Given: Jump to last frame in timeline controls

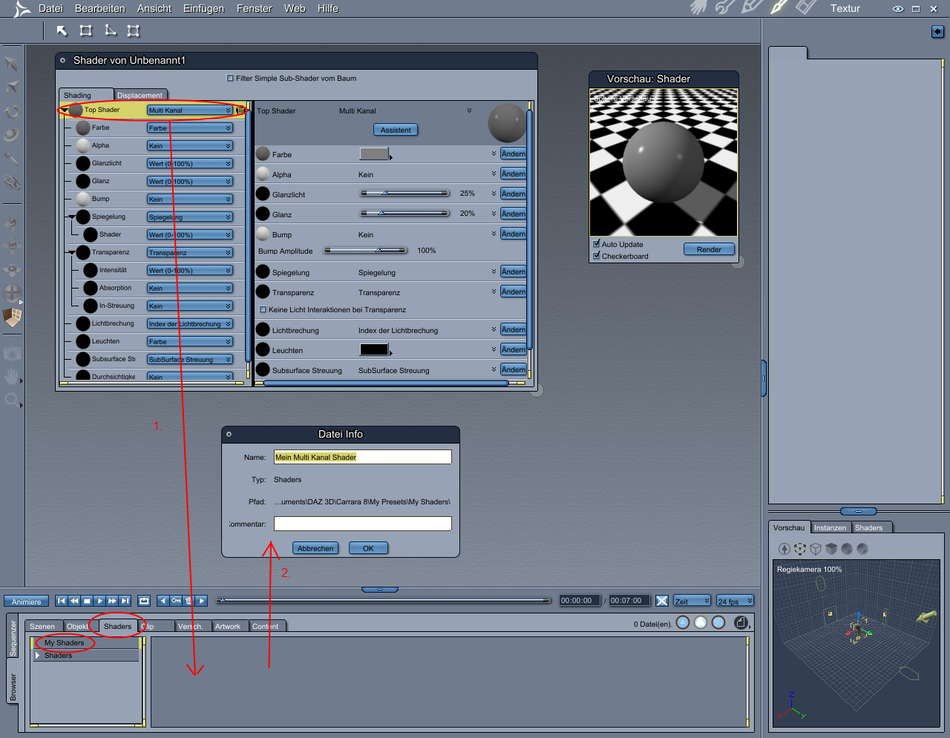Looking at the screenshot, I should (125, 601).
